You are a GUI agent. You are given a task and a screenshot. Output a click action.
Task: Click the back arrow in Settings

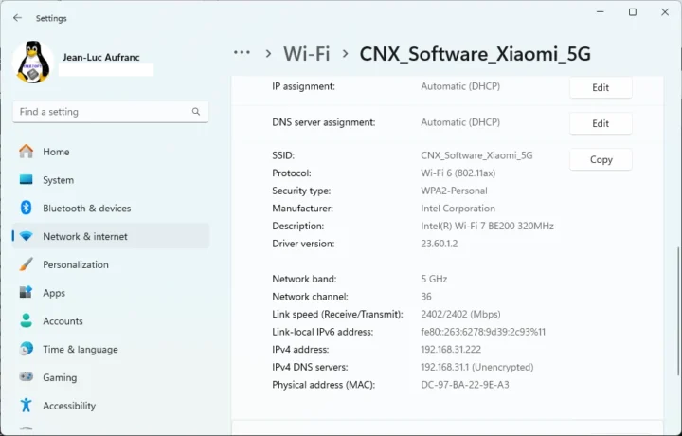coord(17,18)
